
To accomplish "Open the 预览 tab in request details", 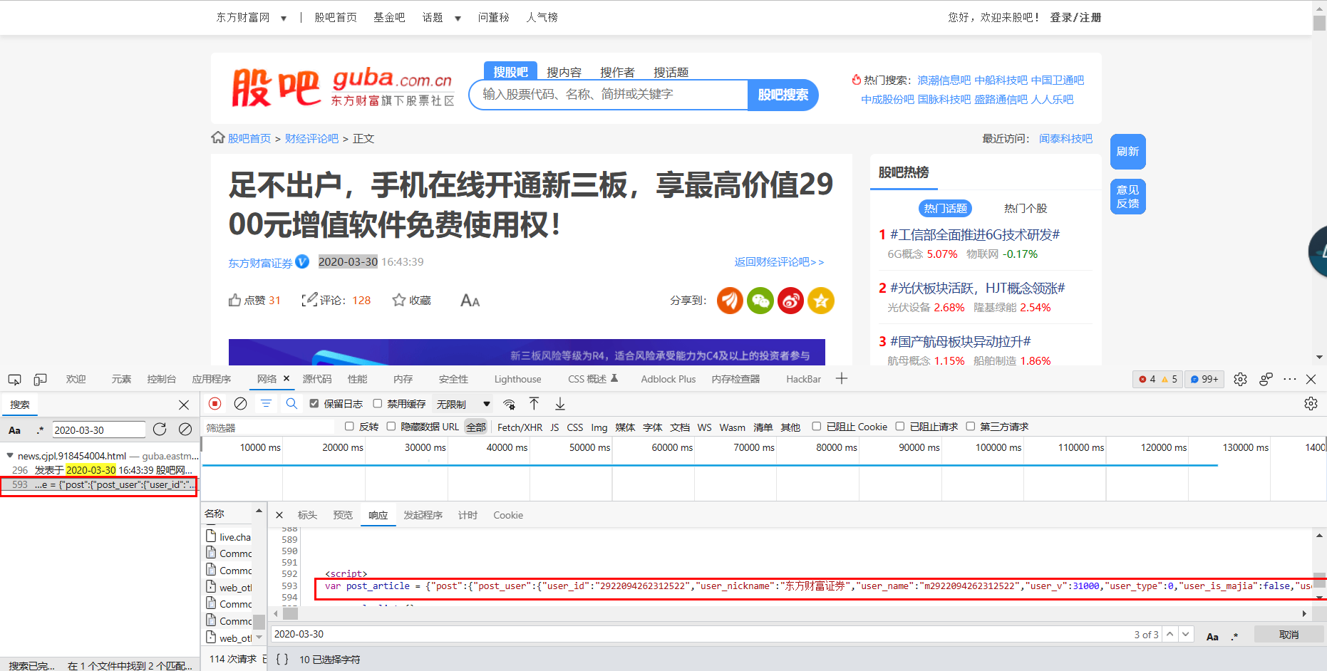I will pos(343,515).
